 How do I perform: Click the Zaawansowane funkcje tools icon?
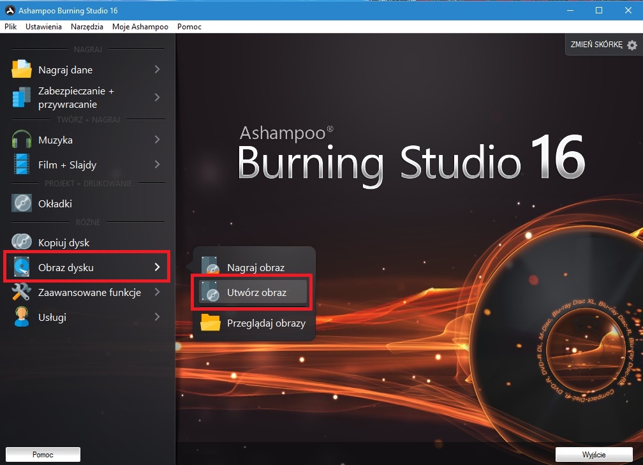point(22,292)
